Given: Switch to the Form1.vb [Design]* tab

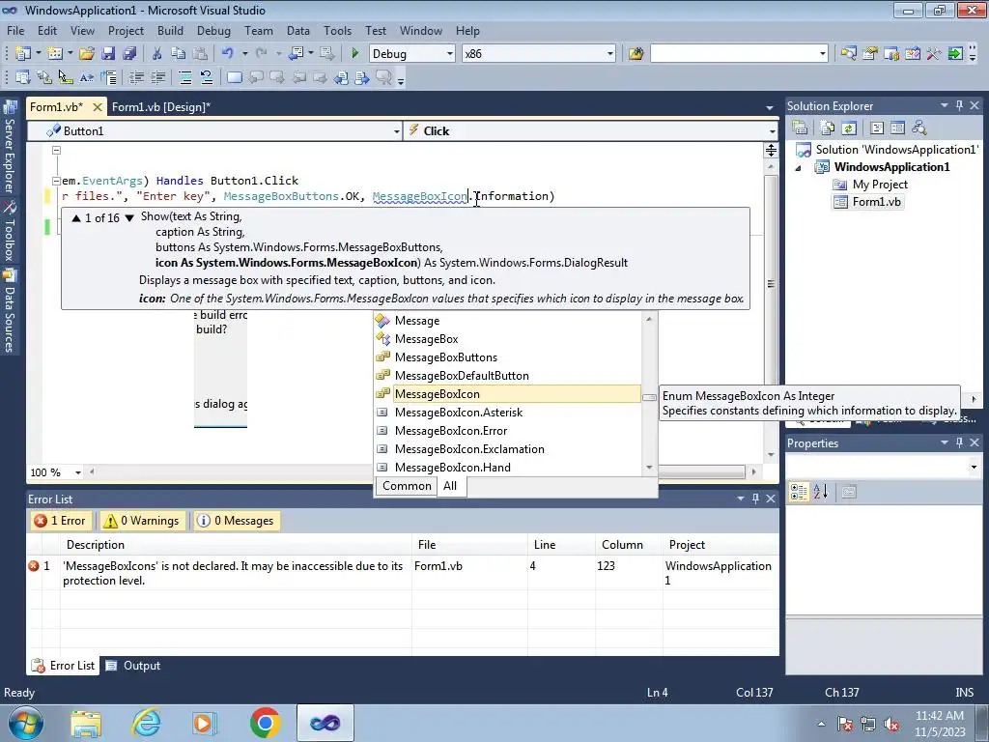Looking at the screenshot, I should tap(161, 107).
